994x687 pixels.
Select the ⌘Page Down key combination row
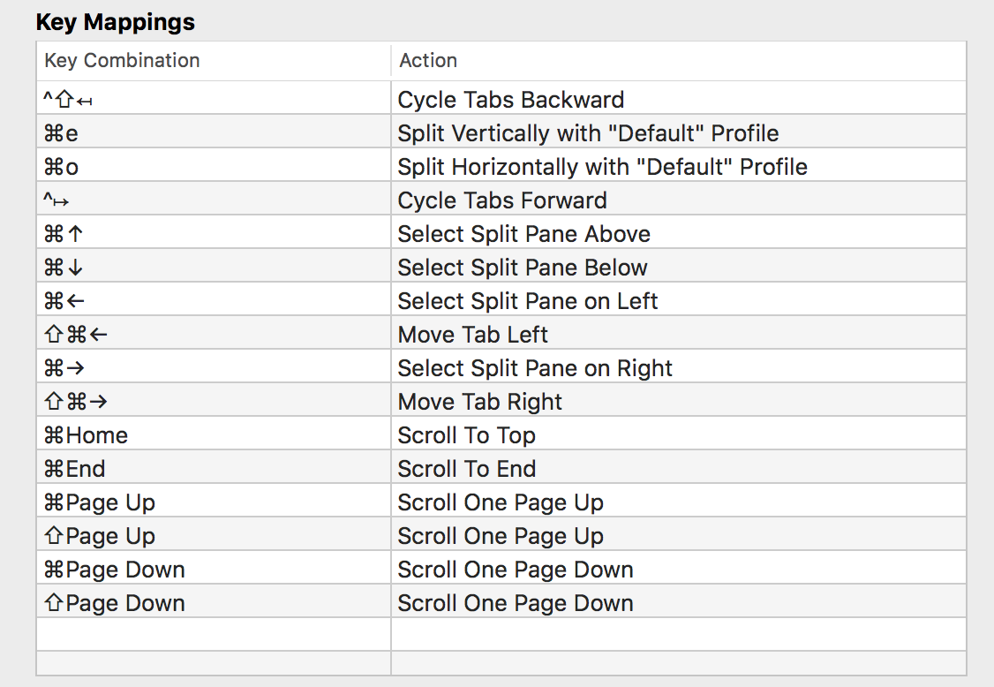[115, 570]
